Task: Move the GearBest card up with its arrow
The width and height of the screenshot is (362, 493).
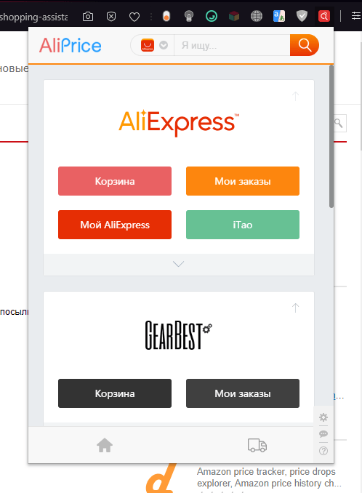Action: (295, 308)
